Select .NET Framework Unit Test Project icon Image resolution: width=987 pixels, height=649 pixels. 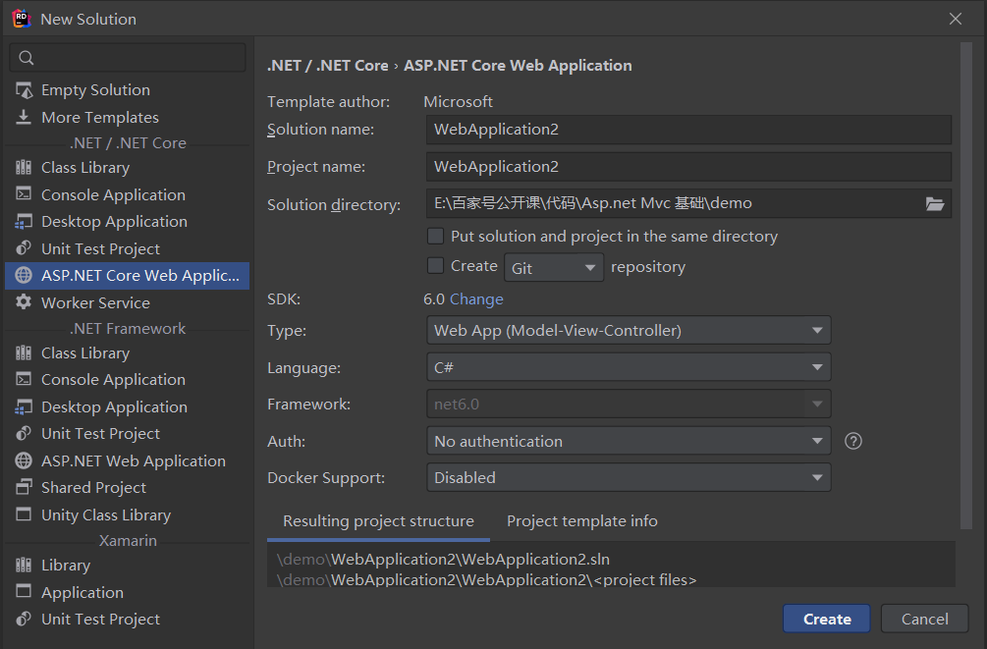[x=24, y=434]
